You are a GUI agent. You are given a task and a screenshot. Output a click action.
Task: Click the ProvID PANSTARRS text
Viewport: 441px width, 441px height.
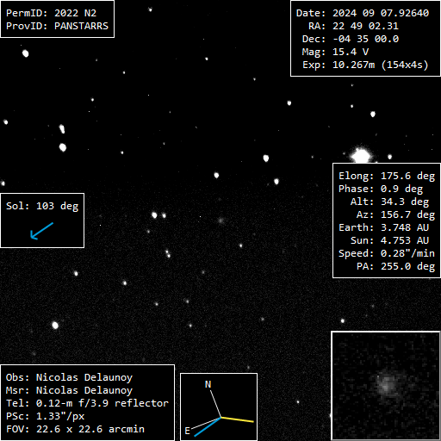pyautogui.click(x=57, y=26)
